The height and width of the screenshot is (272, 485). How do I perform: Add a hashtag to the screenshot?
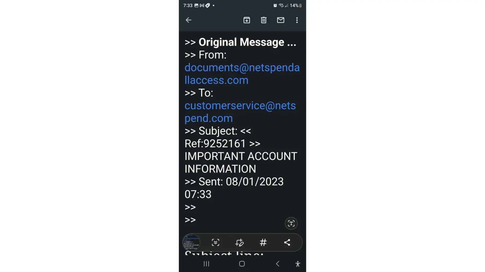263,242
